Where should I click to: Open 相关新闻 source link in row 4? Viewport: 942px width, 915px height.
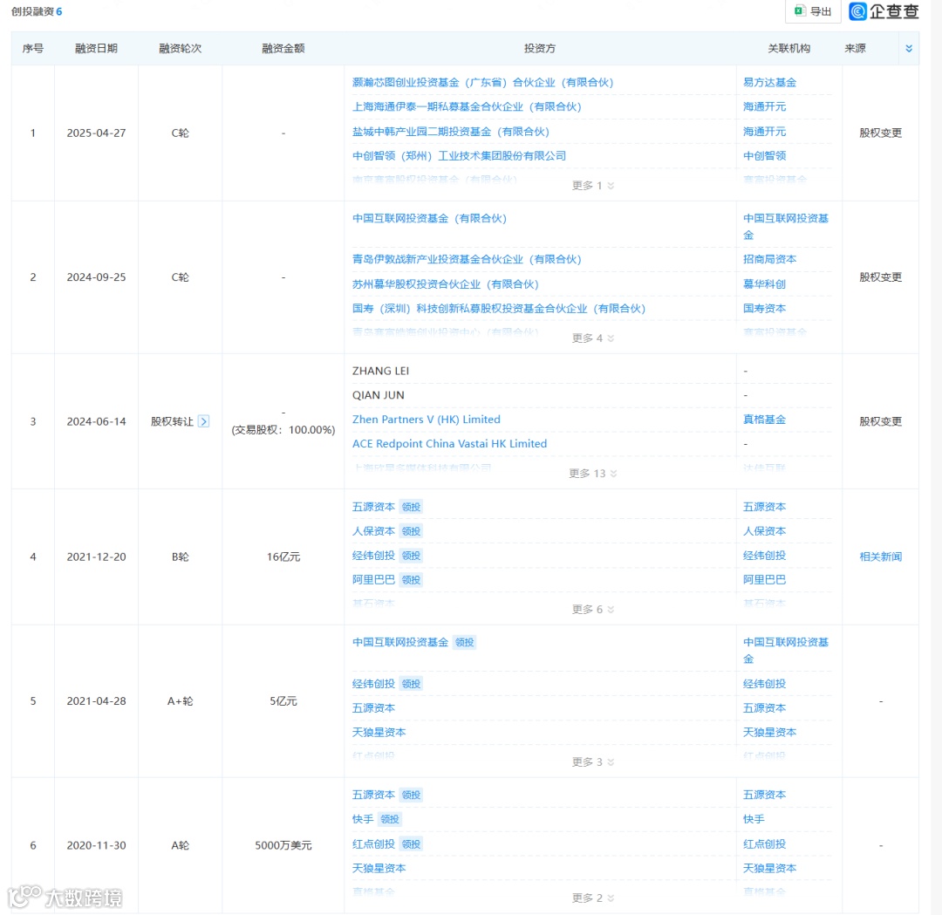(x=880, y=557)
